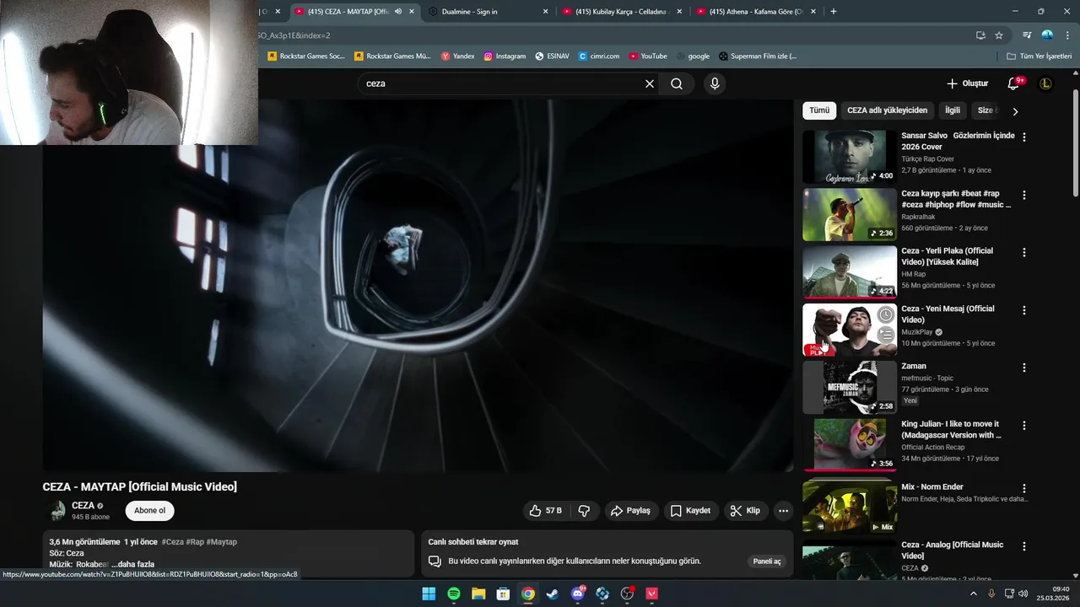This screenshot has width=1080, height=607.
Task: Switch to the Kubilay Karça browser tab
Action: click(x=623, y=12)
